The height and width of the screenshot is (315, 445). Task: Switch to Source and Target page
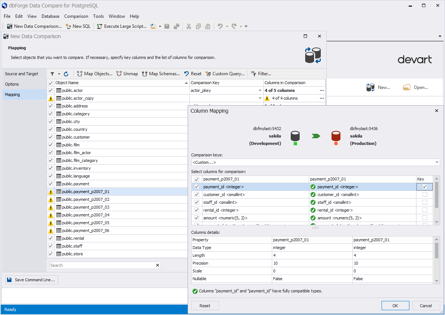pos(22,74)
